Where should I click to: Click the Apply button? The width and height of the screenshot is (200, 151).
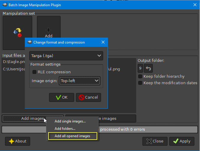coord(182,141)
